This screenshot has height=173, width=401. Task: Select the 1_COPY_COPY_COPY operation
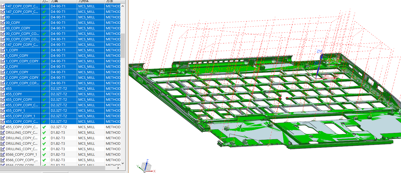[x=22, y=61]
